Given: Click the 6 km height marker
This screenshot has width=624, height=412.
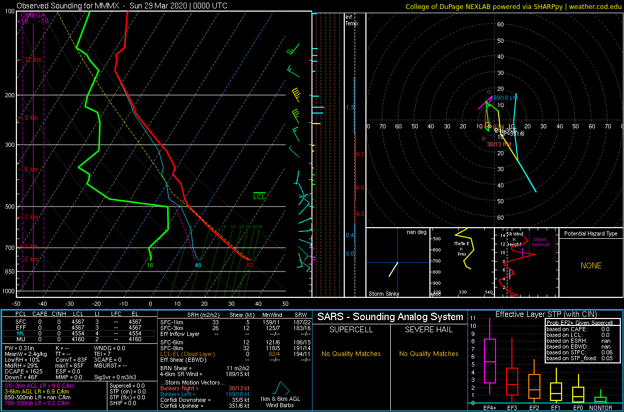Looking at the screenshot, I should coord(31,170).
